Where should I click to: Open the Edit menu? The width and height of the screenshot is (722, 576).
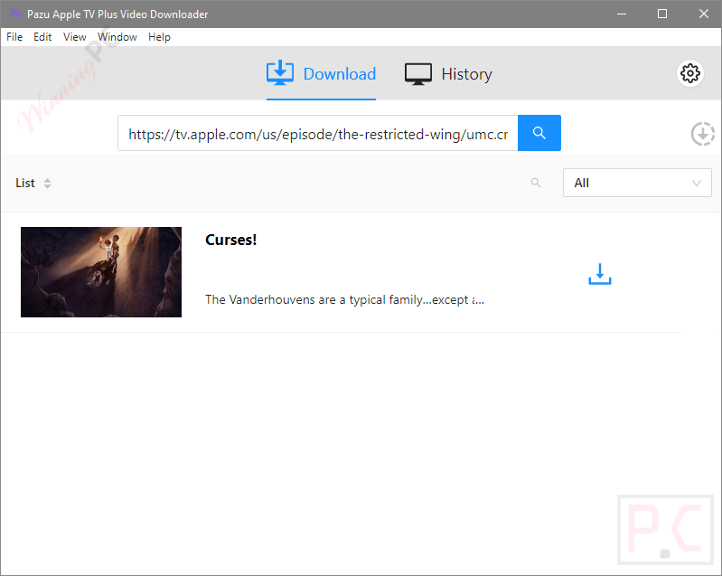pyautogui.click(x=42, y=37)
